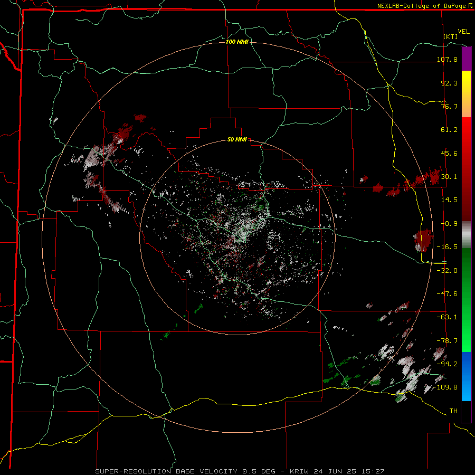Screen dimensions: 475x475
Task: Select the -47.6 velocity scale value
Action: pyautogui.click(x=447, y=294)
